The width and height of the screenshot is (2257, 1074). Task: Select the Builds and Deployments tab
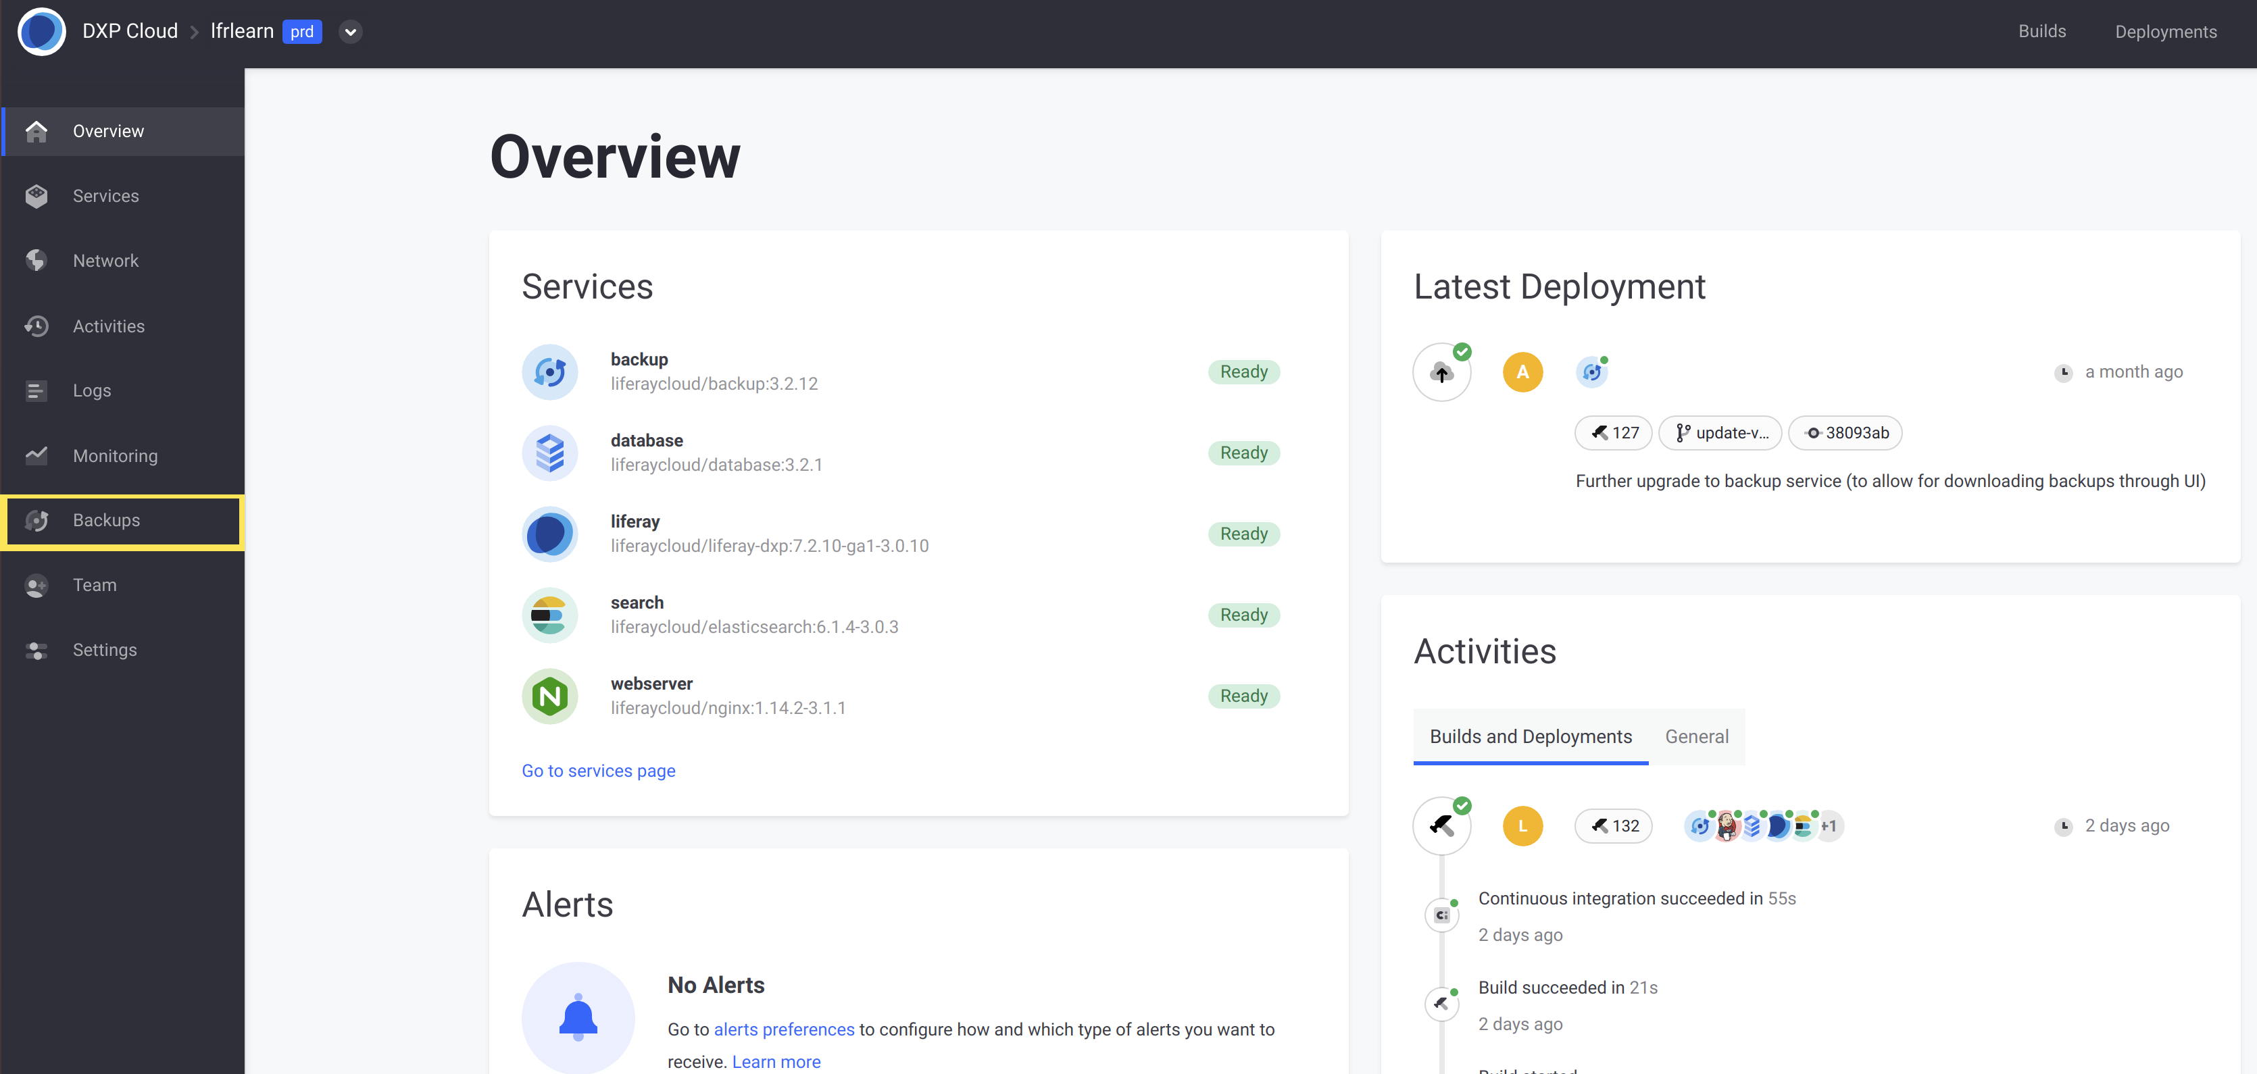click(1529, 736)
